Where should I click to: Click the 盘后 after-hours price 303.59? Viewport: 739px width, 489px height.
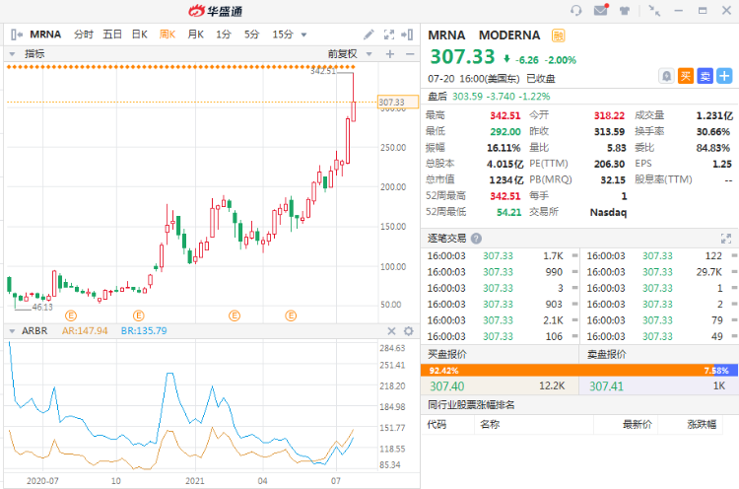[467, 97]
